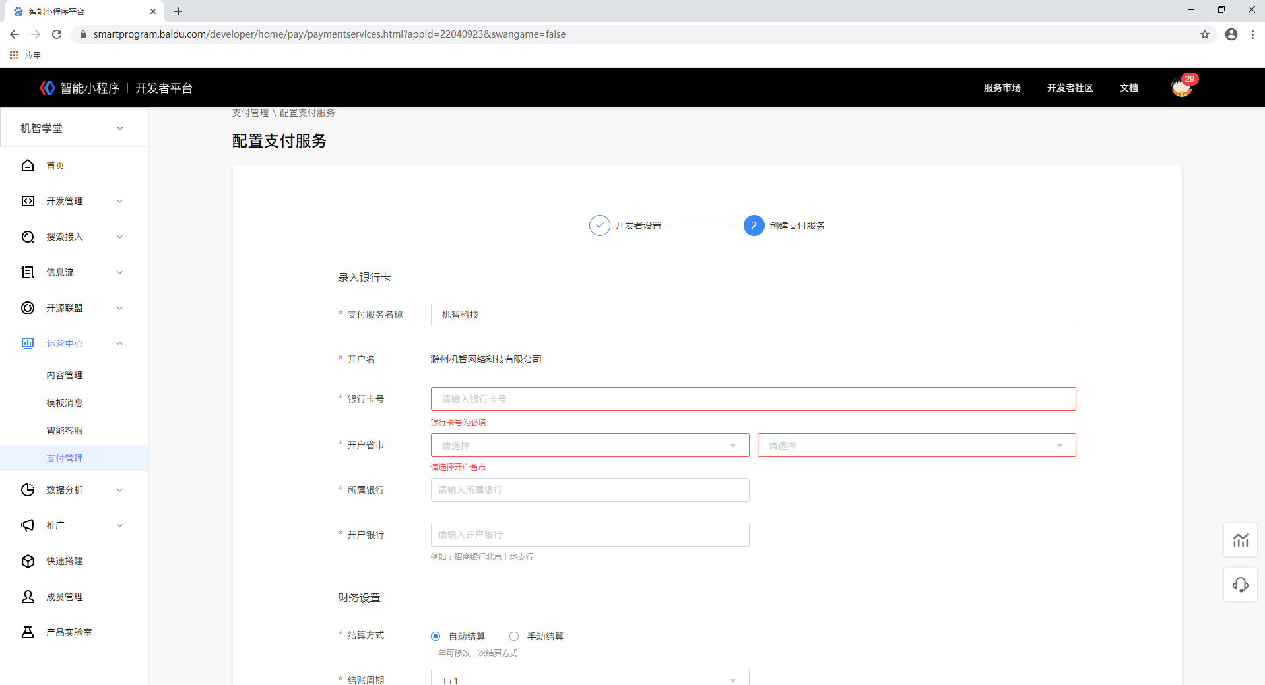This screenshot has width=1265, height=685.
Task: Click the 成员管理 person icon
Action: (28, 597)
